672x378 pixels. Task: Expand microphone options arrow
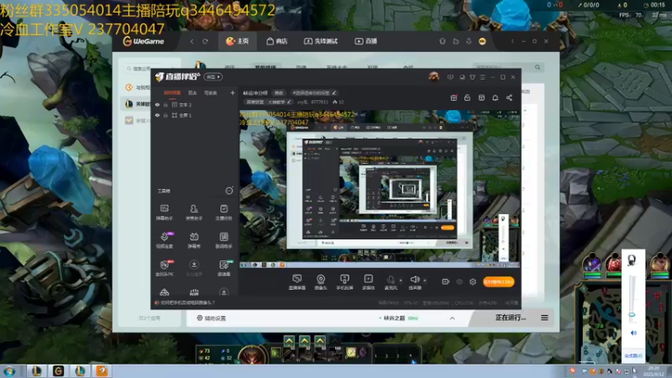401,281
